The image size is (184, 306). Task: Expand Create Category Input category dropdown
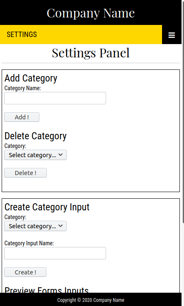[x=35, y=226]
